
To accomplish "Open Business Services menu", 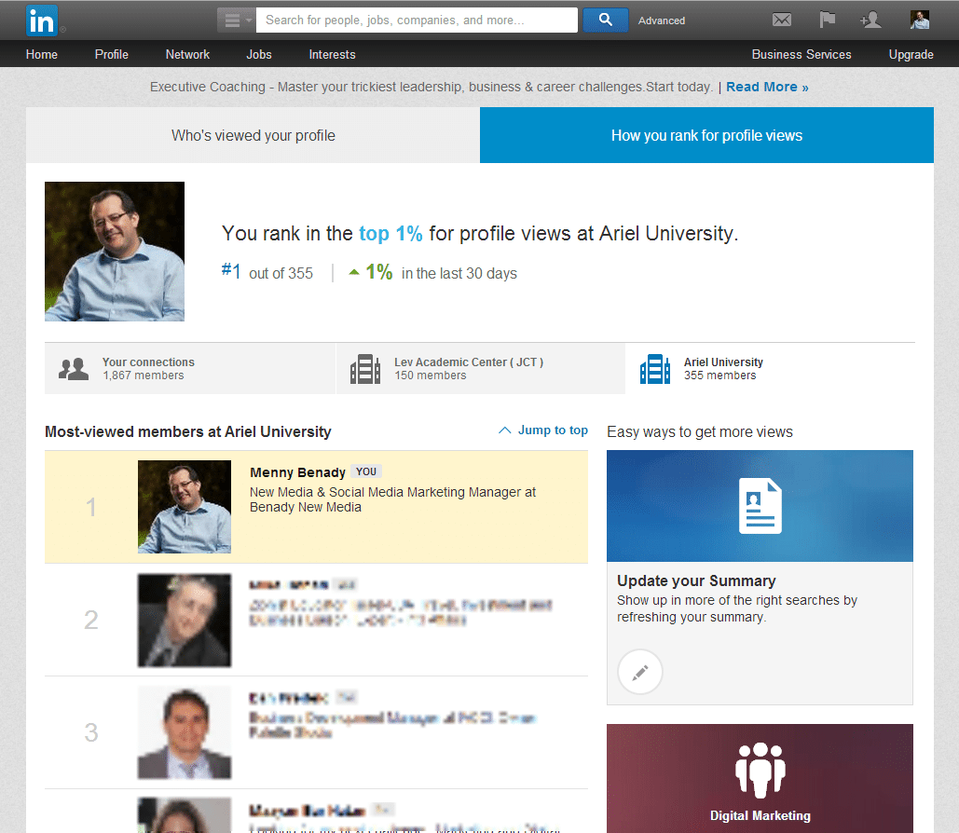I will 801,54.
